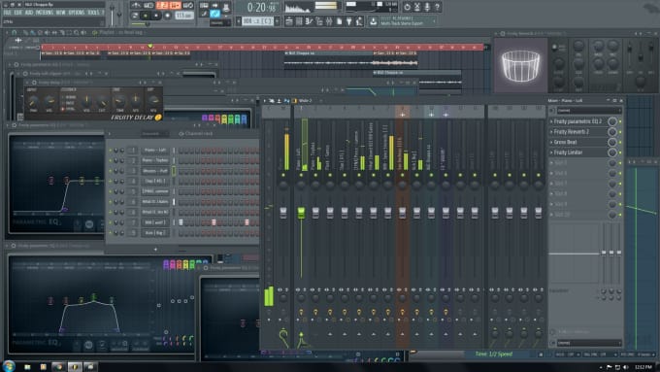Expand the Gross Beat slot menu arrow
Viewport: 660px width, 372px height.
coord(551,143)
